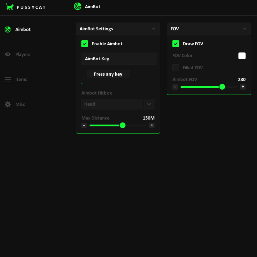Increase Aimbot FOV with the plus button
The height and width of the screenshot is (257, 257).
(243, 87)
